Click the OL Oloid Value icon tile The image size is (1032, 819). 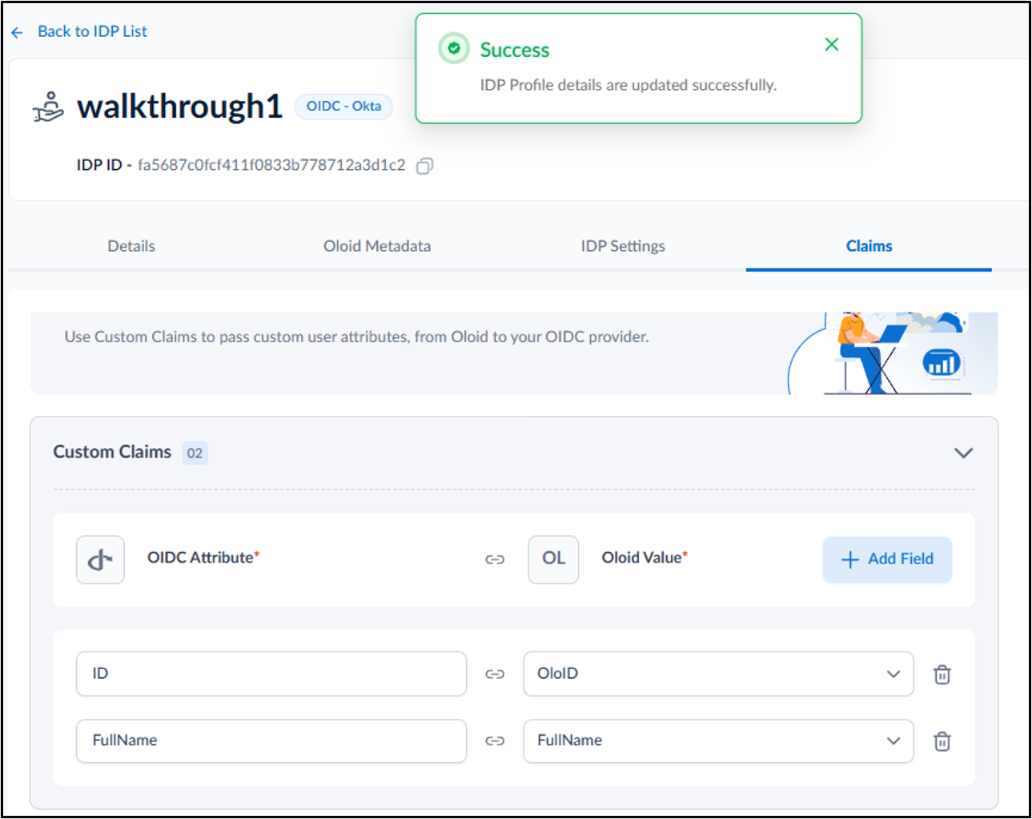pos(553,559)
